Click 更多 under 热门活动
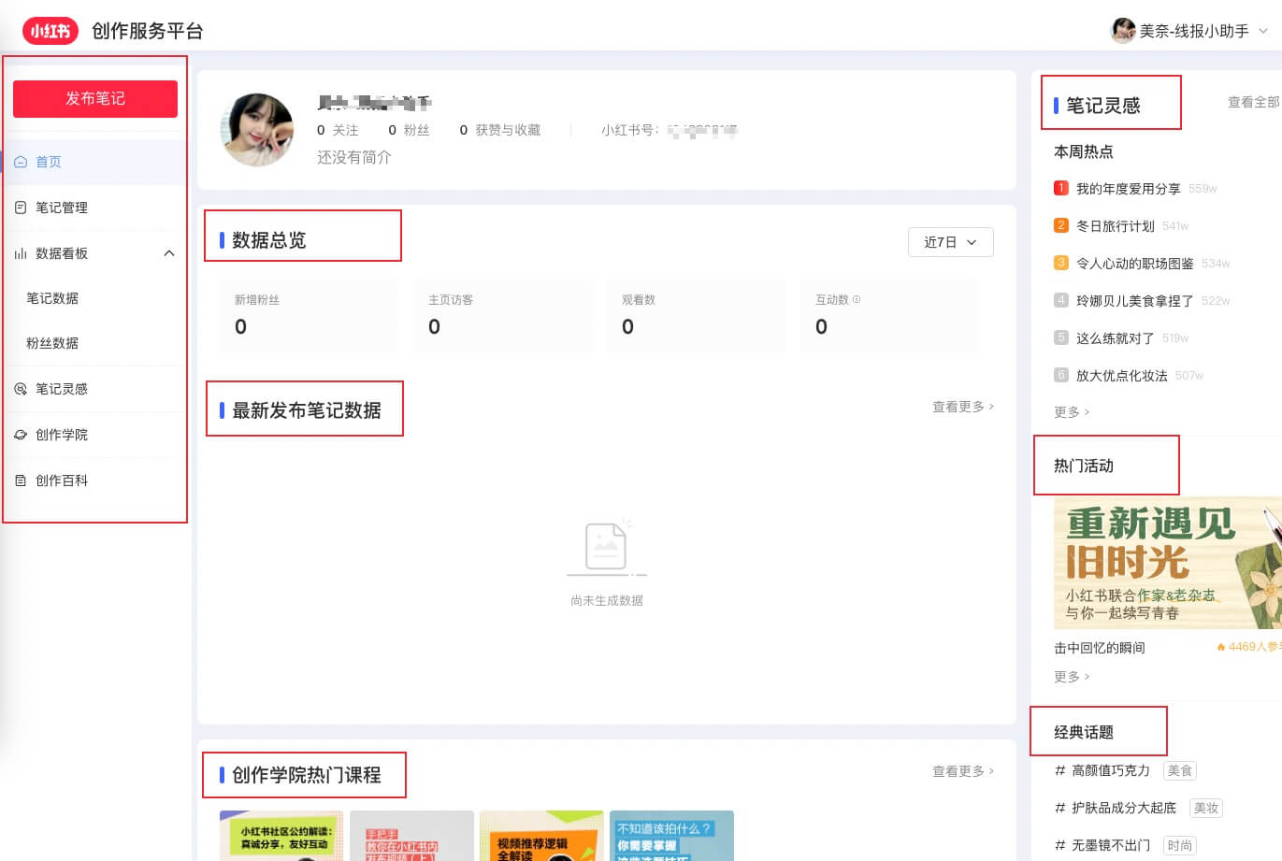 point(1072,677)
